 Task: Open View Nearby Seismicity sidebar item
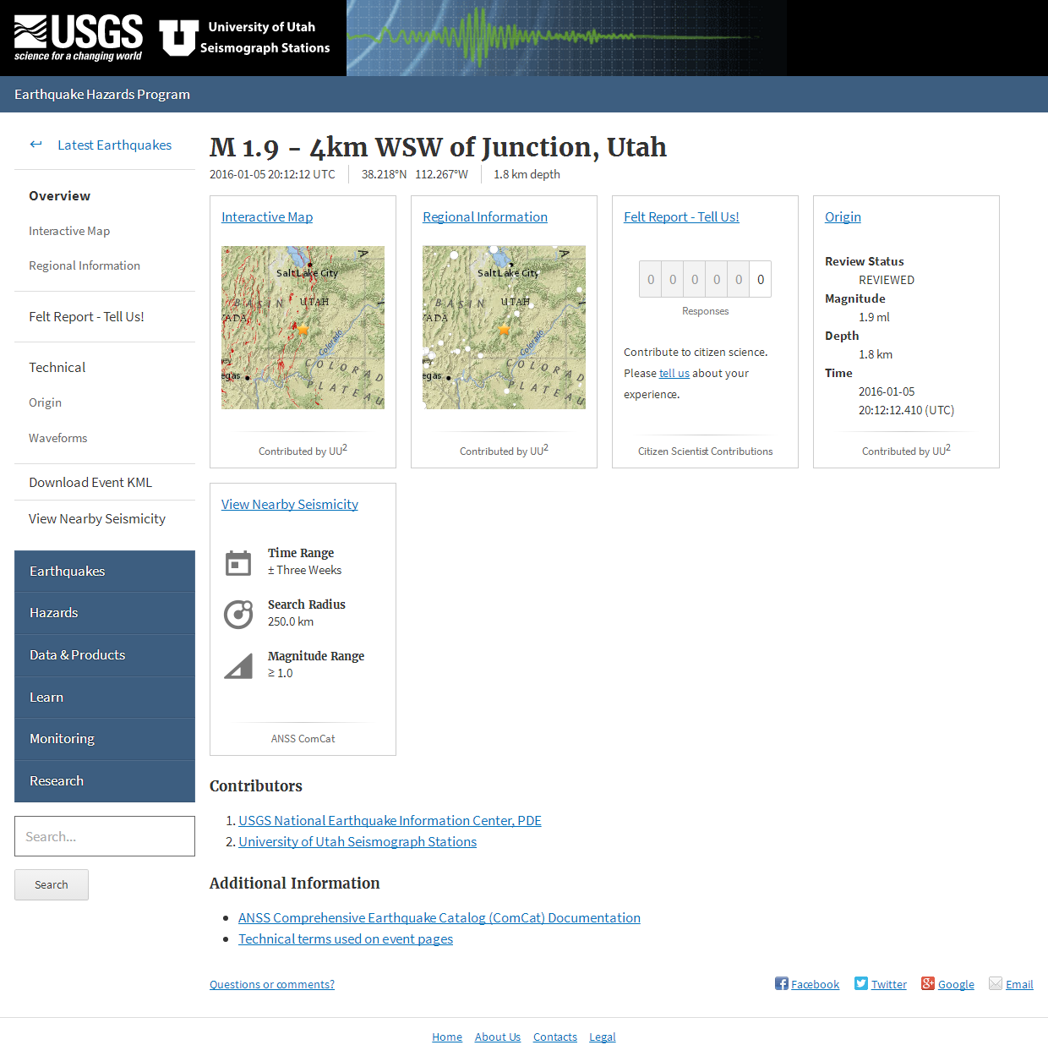pyautogui.click(x=97, y=518)
